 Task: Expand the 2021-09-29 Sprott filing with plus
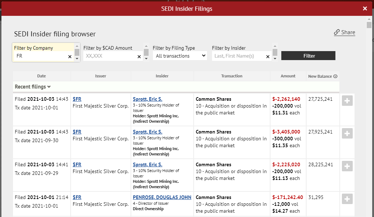pos(347,166)
